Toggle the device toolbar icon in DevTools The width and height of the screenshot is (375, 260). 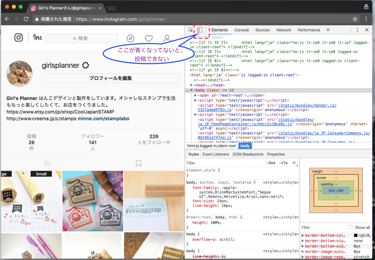[200, 30]
